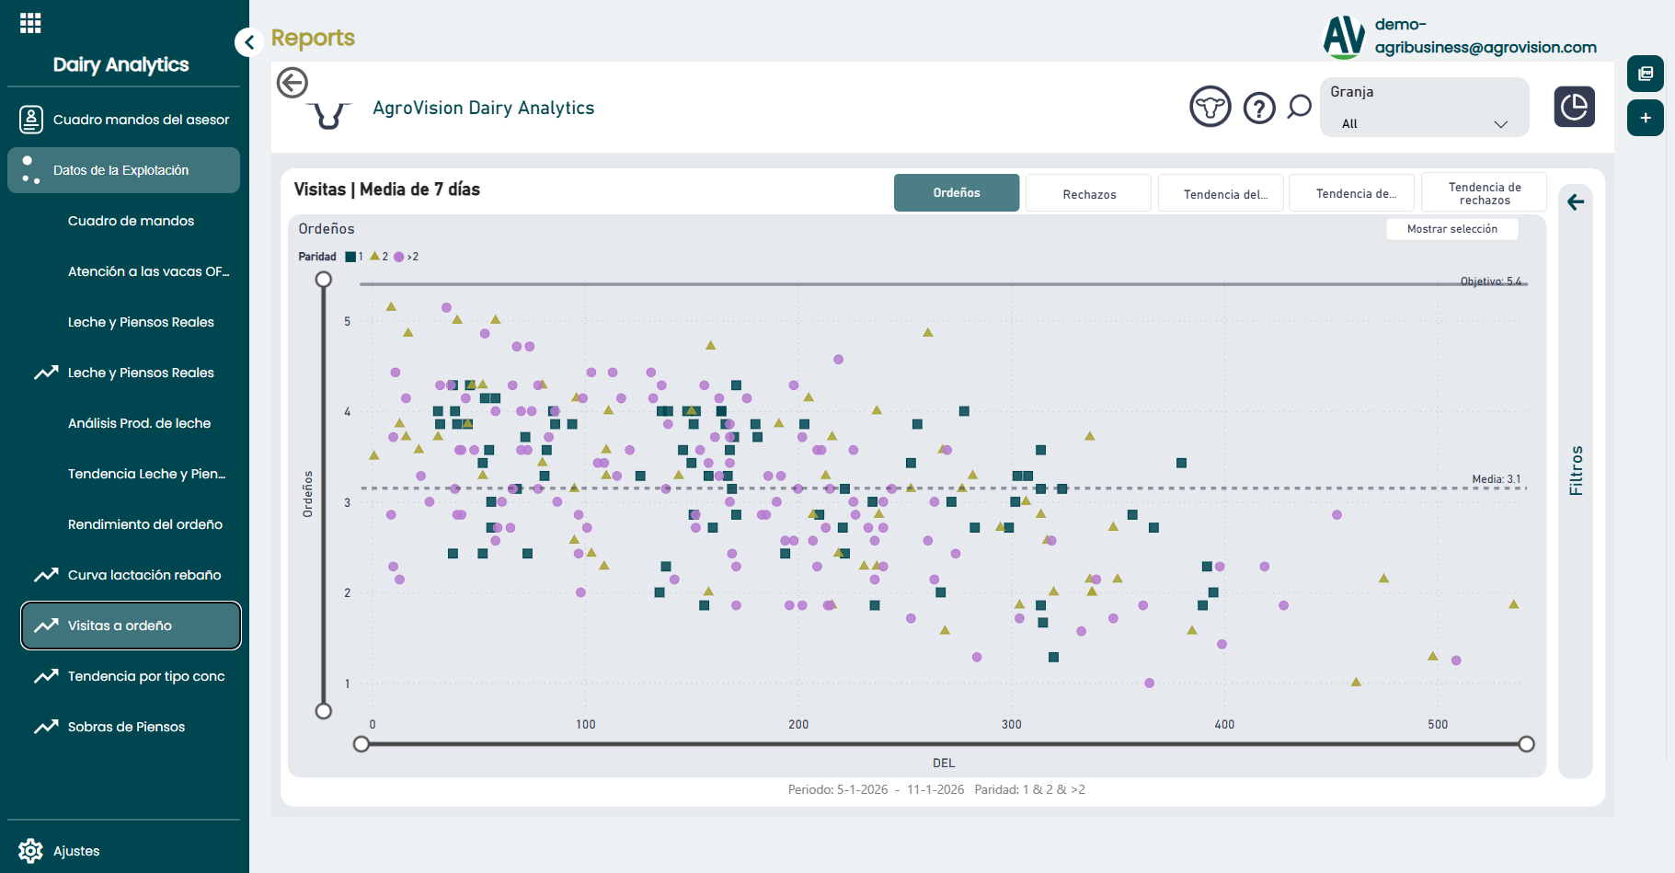Toggle parity 1 legend square

click(350, 257)
